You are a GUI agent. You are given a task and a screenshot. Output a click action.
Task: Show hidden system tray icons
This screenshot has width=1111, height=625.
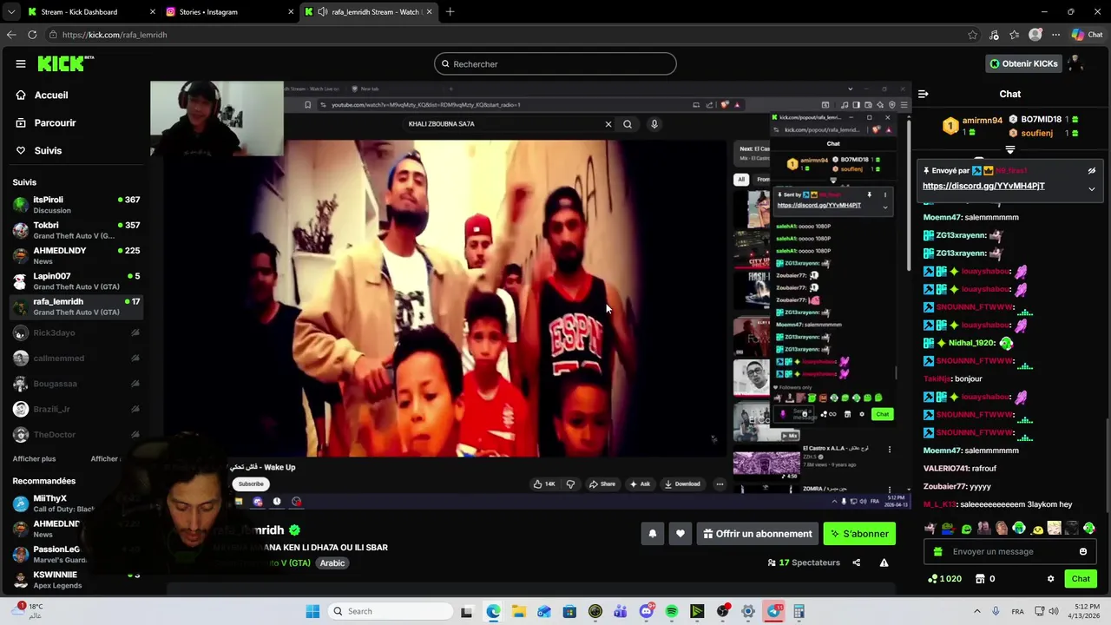(976, 611)
